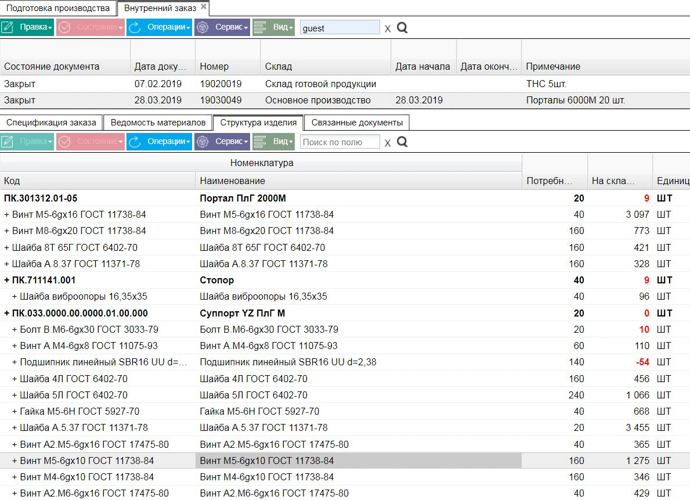Image resolution: width=690 pixels, height=500 pixels.
Task: Clear the lower 'Поиск по полю' search with X
Action: coord(387,143)
